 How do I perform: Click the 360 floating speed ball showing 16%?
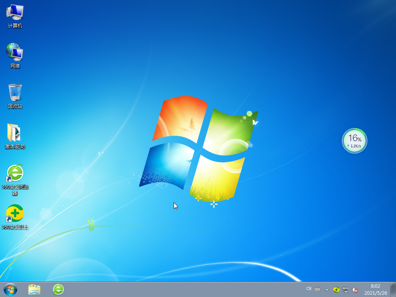[x=354, y=141]
